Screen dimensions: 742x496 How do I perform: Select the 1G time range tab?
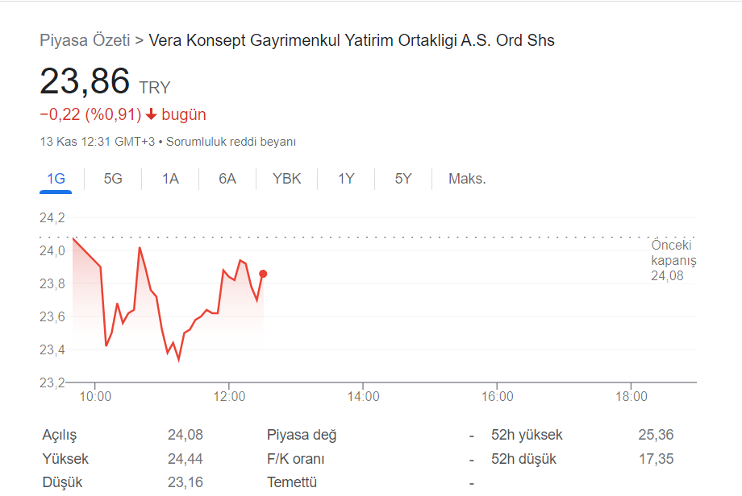[56, 179]
